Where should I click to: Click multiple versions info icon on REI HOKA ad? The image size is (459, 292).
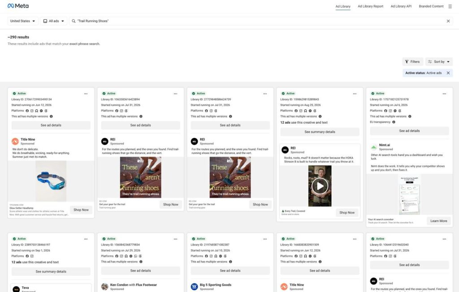click(x=320, y=116)
